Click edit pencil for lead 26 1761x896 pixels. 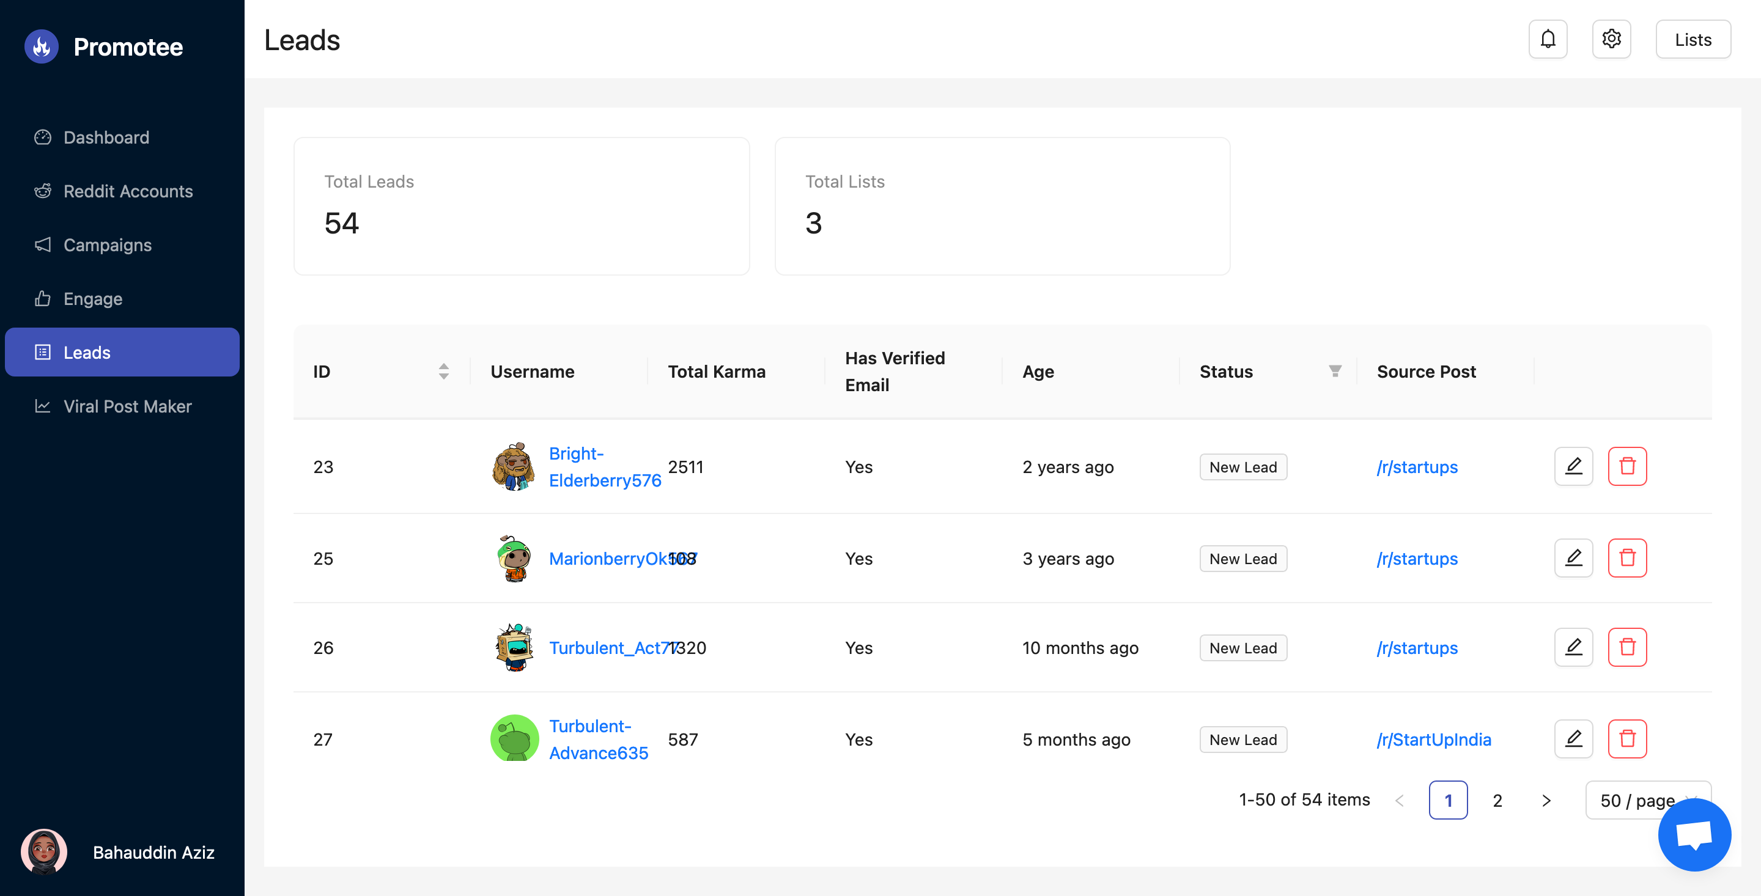click(1573, 647)
